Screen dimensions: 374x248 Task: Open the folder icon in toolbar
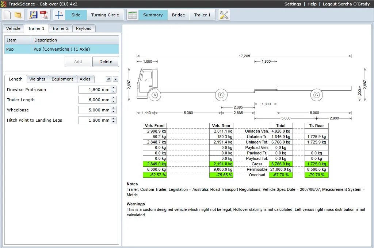tap(18, 15)
